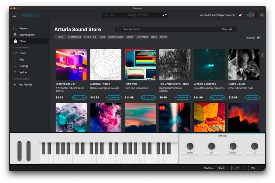275x183 pixels.
Task: Add Cinema Suspense to cart
Action: (x=217, y=97)
